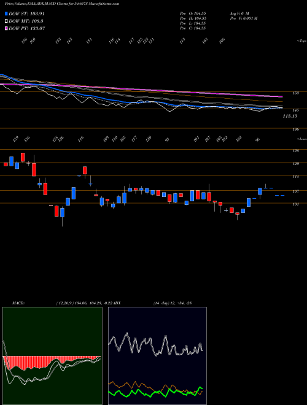
Task: Select the 'DOW PT: 133.07' legend text
Action: coord(27,28)
